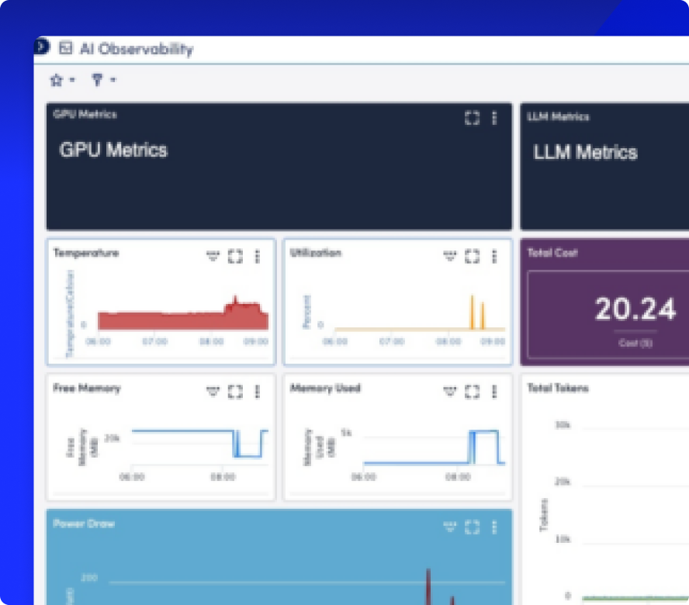Click the Total Tokens panel title
The image size is (689, 605).
(558, 388)
